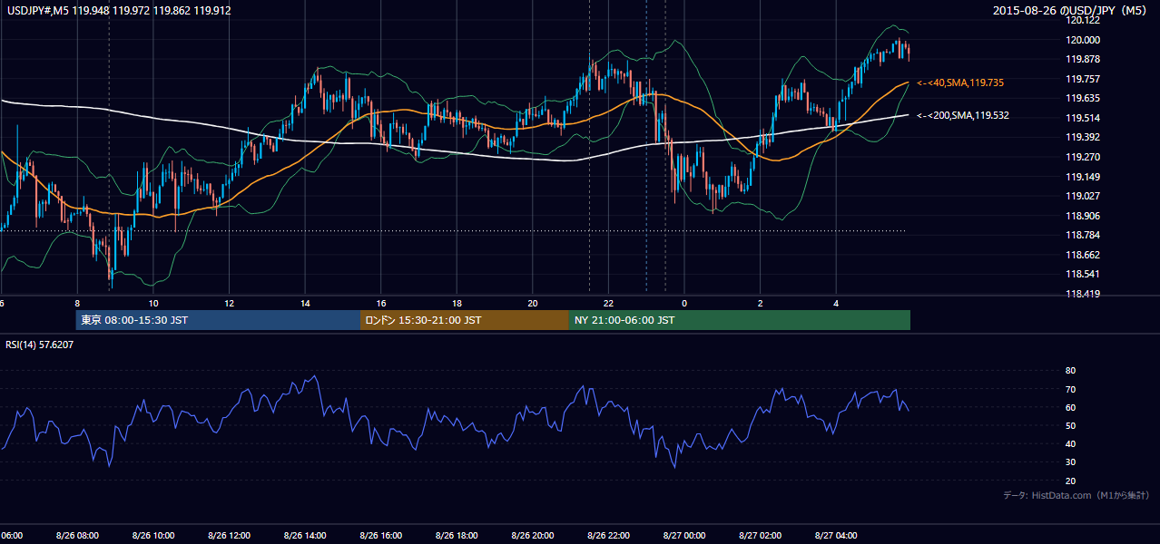Click hour tick 16 under price chart
The image size is (1160, 544).
381,303
